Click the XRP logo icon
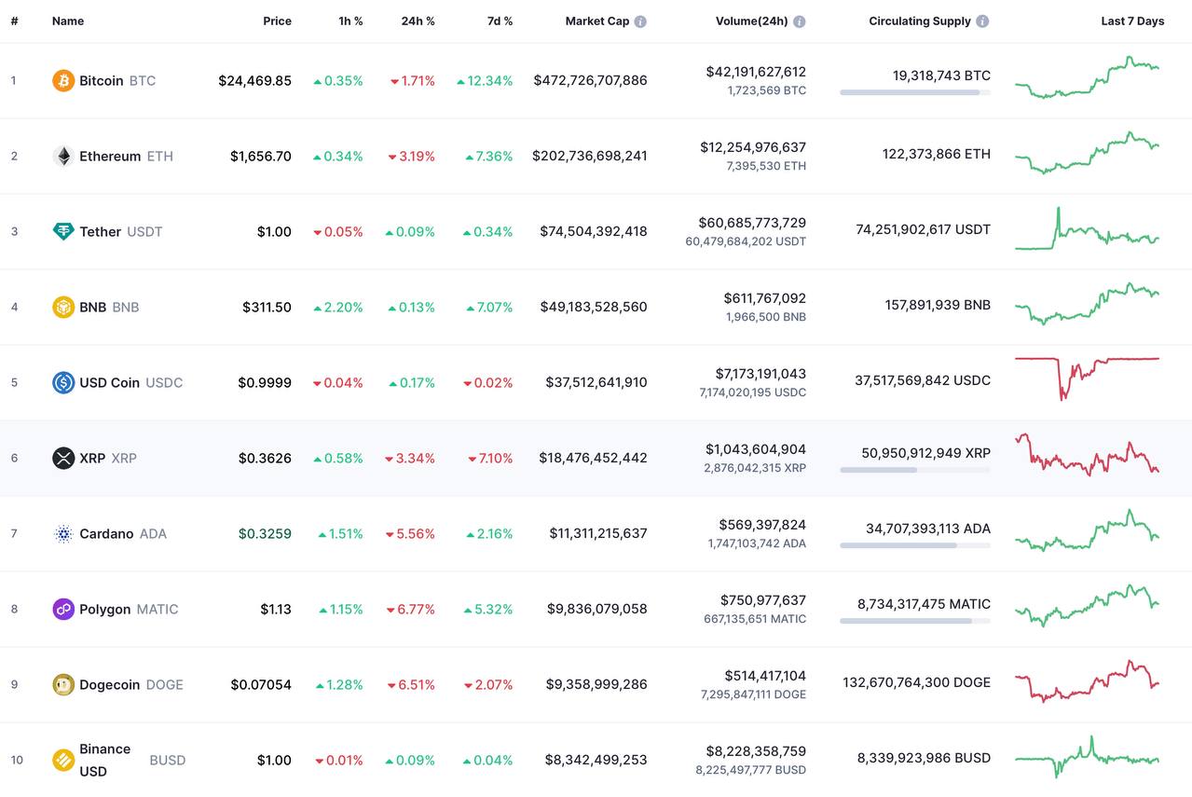The image size is (1192, 797). click(63, 459)
